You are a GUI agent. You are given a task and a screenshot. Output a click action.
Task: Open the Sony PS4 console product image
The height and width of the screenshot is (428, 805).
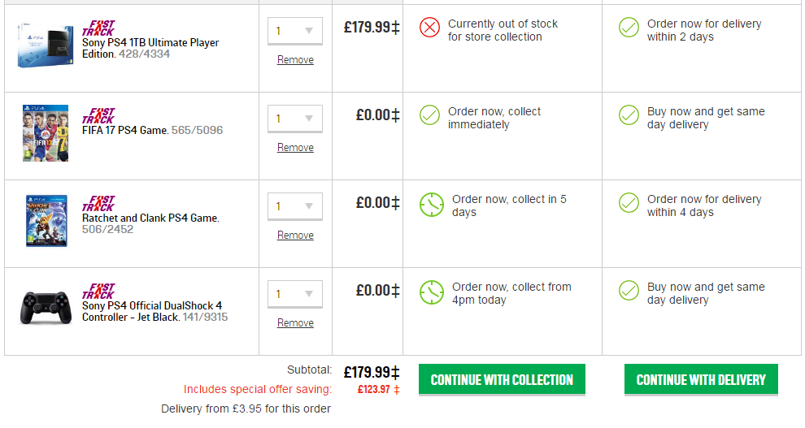[x=45, y=45]
